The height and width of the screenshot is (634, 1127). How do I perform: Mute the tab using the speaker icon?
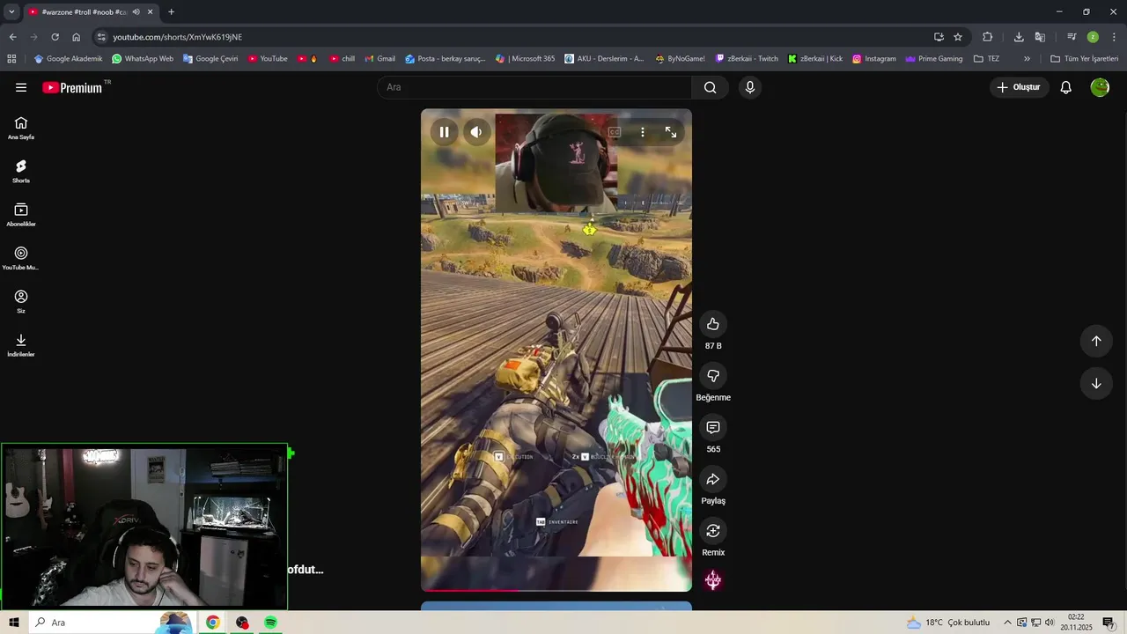click(136, 12)
